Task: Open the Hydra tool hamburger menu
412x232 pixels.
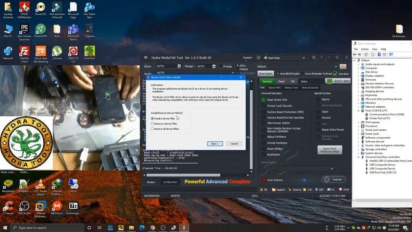Action: (x=146, y=57)
